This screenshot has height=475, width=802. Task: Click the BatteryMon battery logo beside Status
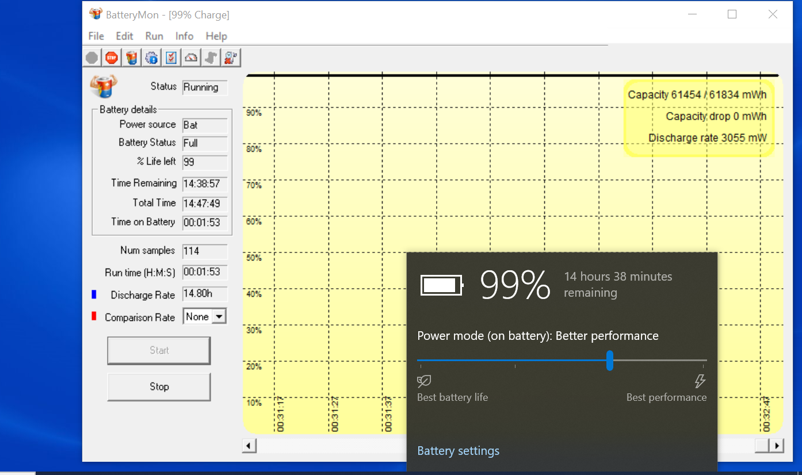click(104, 86)
